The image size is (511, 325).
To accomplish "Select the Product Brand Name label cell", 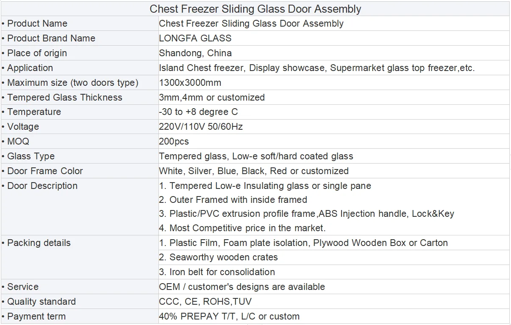I will 51,38.
